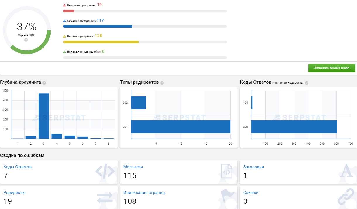Open the Коды Ответов error summary link

(x=17, y=167)
